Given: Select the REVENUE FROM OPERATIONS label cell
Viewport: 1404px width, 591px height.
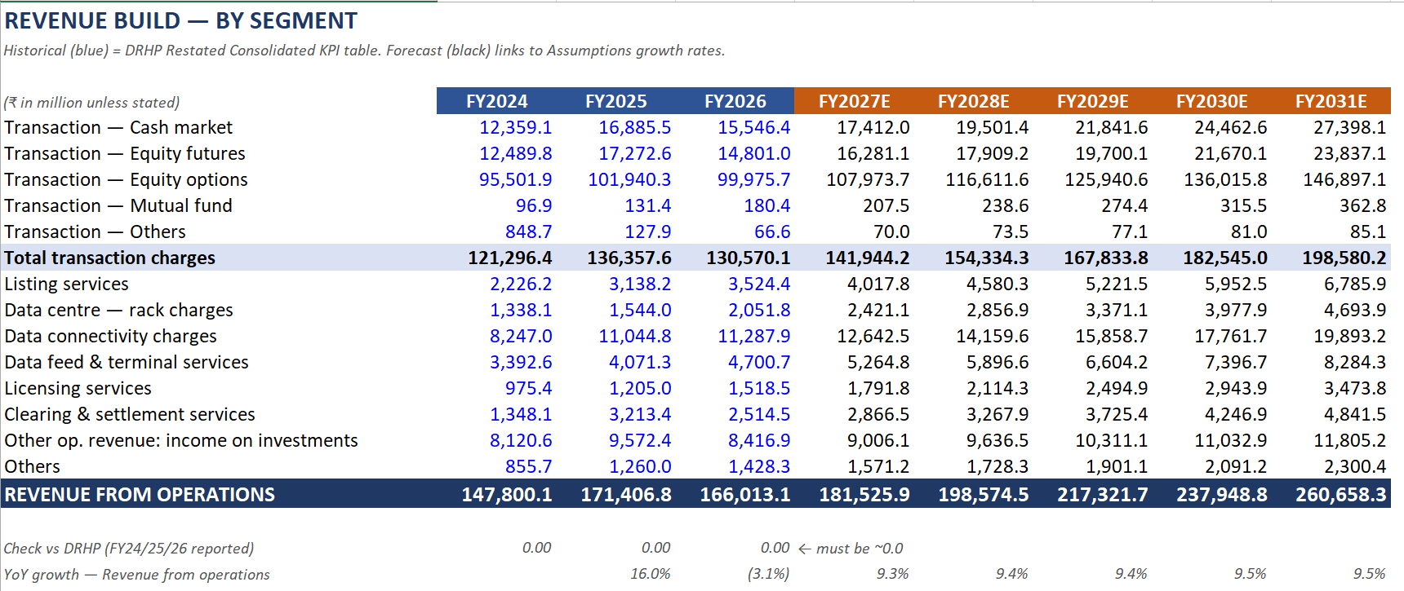Looking at the screenshot, I should pos(140,494).
